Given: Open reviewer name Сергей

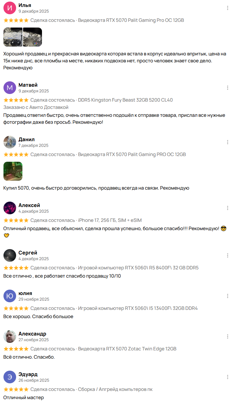Looking at the screenshot, I should click(x=28, y=253).
